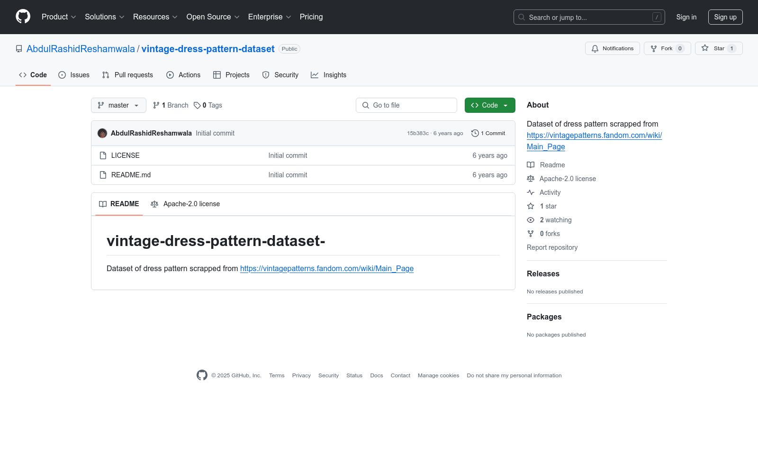The image size is (758, 474).
Task: Open the Pull requests tab
Action: (127, 75)
